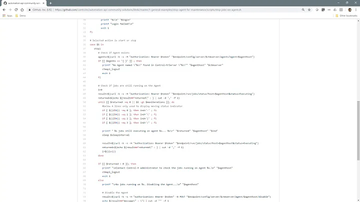Click the 'jobs still executing on agent' printf line
360x202 pixels.
160,131
